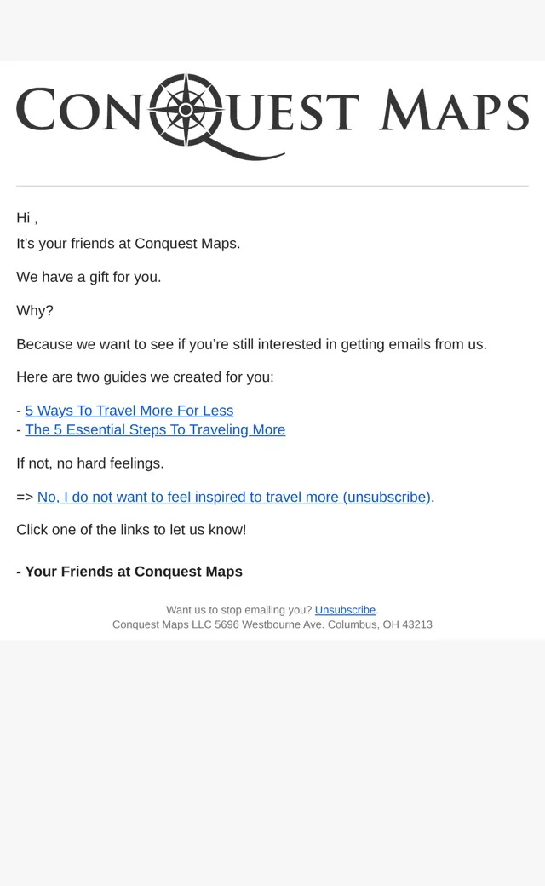Viewport: 545px width, 886px height.
Task: Open 'The 5 Essential Steps To Traveling More' link
Action: tap(155, 430)
